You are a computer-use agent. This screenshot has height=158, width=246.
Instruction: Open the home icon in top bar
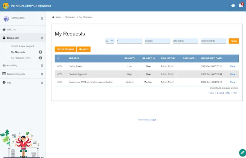point(233,6)
